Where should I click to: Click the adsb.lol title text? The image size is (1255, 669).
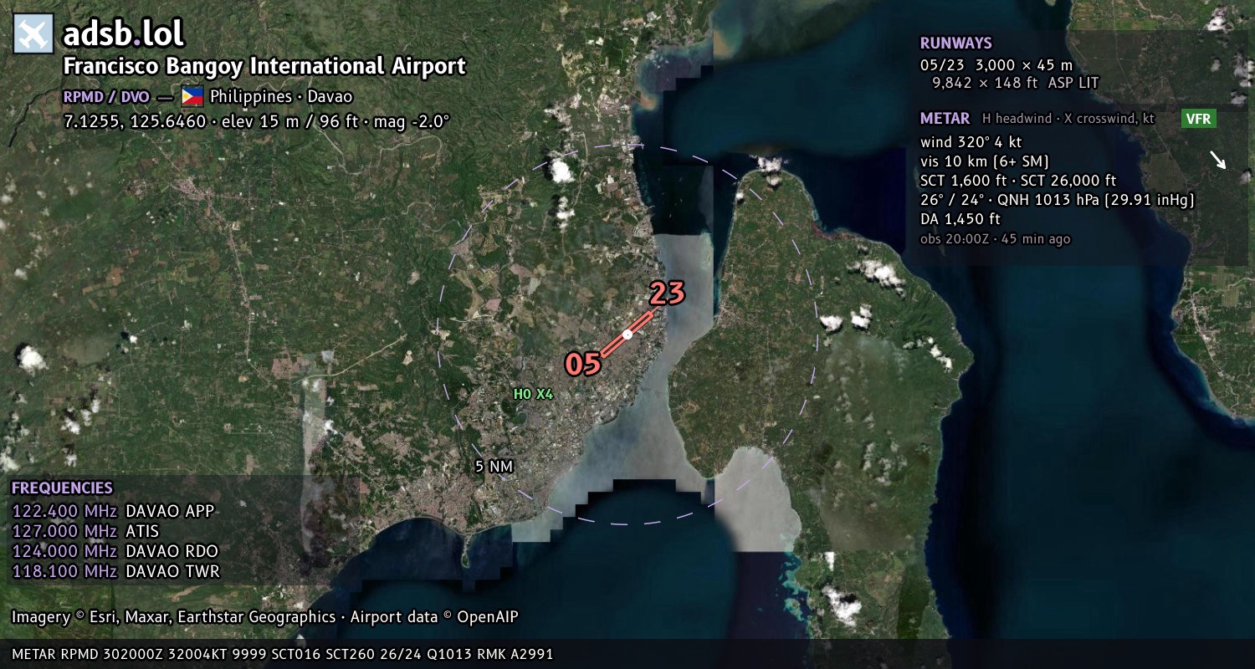(x=124, y=34)
